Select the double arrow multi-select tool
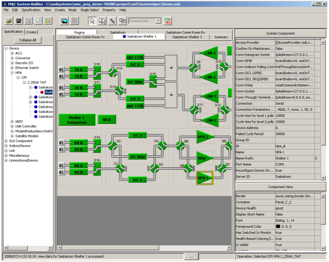Viewport: 329px width, 262px height. pyautogui.click(x=102, y=21)
